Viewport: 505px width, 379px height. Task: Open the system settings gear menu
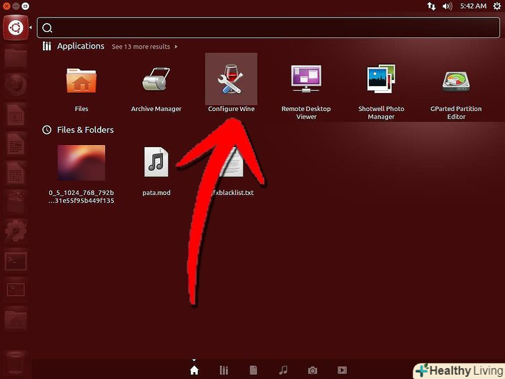tap(497, 6)
